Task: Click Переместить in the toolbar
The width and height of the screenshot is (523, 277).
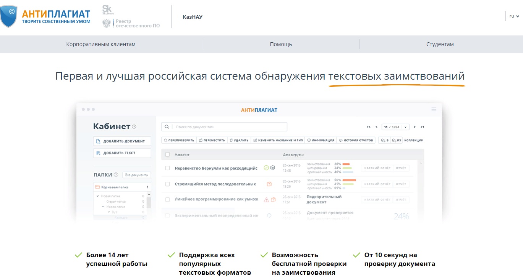Action: coord(212,140)
